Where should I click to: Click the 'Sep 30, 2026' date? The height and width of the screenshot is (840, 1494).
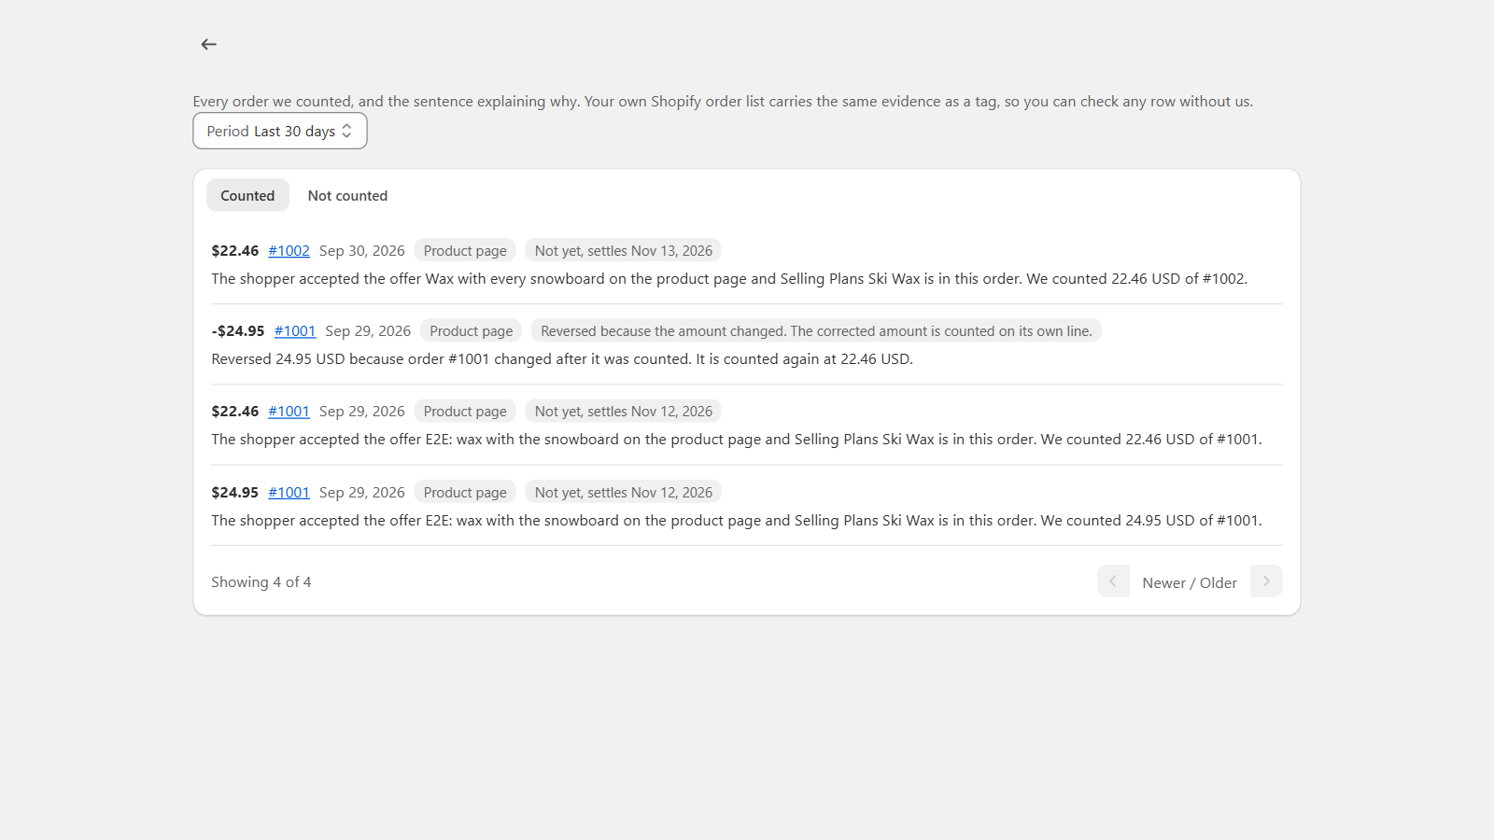pos(362,250)
